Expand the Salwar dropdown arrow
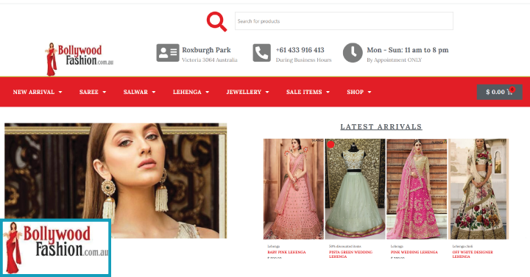 pyautogui.click(x=153, y=92)
